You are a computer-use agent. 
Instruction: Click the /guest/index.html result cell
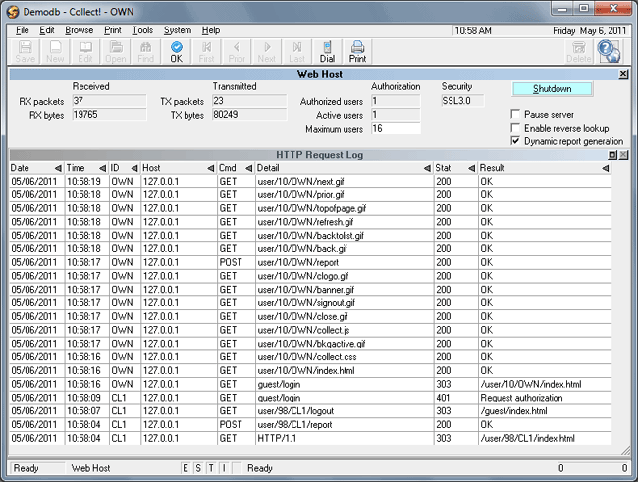tap(545, 411)
